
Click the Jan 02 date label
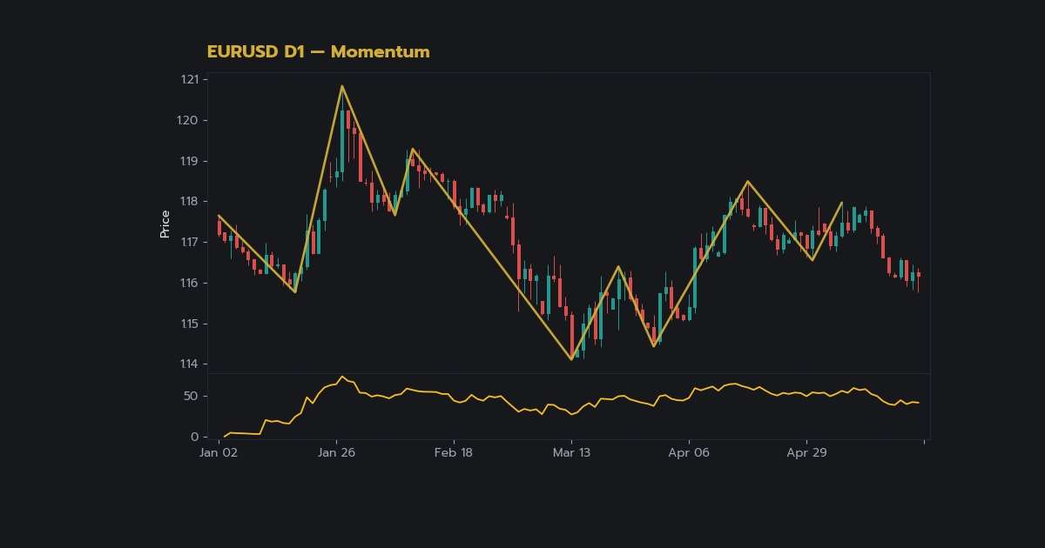pos(219,453)
